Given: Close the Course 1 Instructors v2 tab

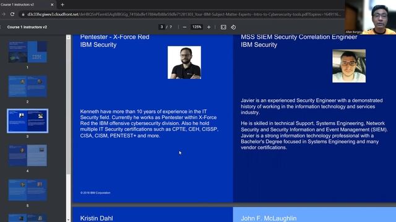Looking at the screenshot, I should tap(52, 4).
